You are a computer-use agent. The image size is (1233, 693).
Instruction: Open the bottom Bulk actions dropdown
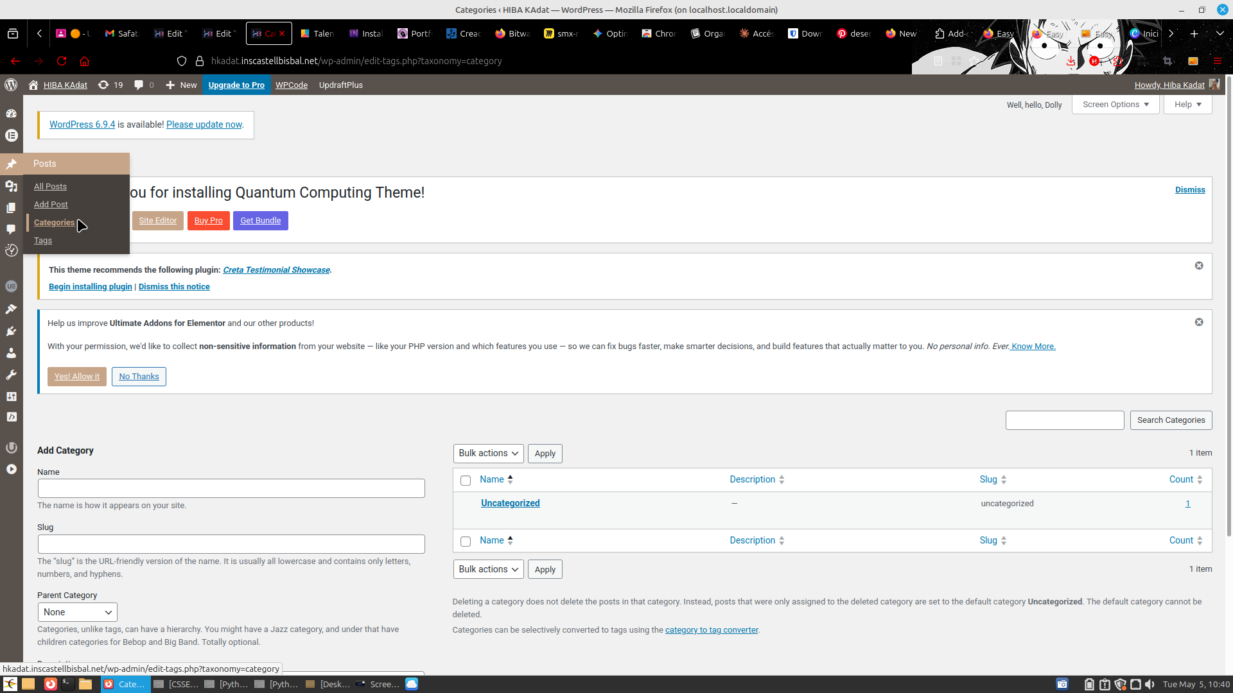488,570
